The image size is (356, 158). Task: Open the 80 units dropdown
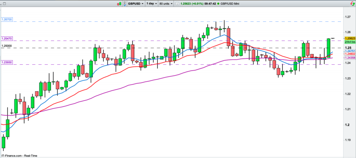(166, 3)
